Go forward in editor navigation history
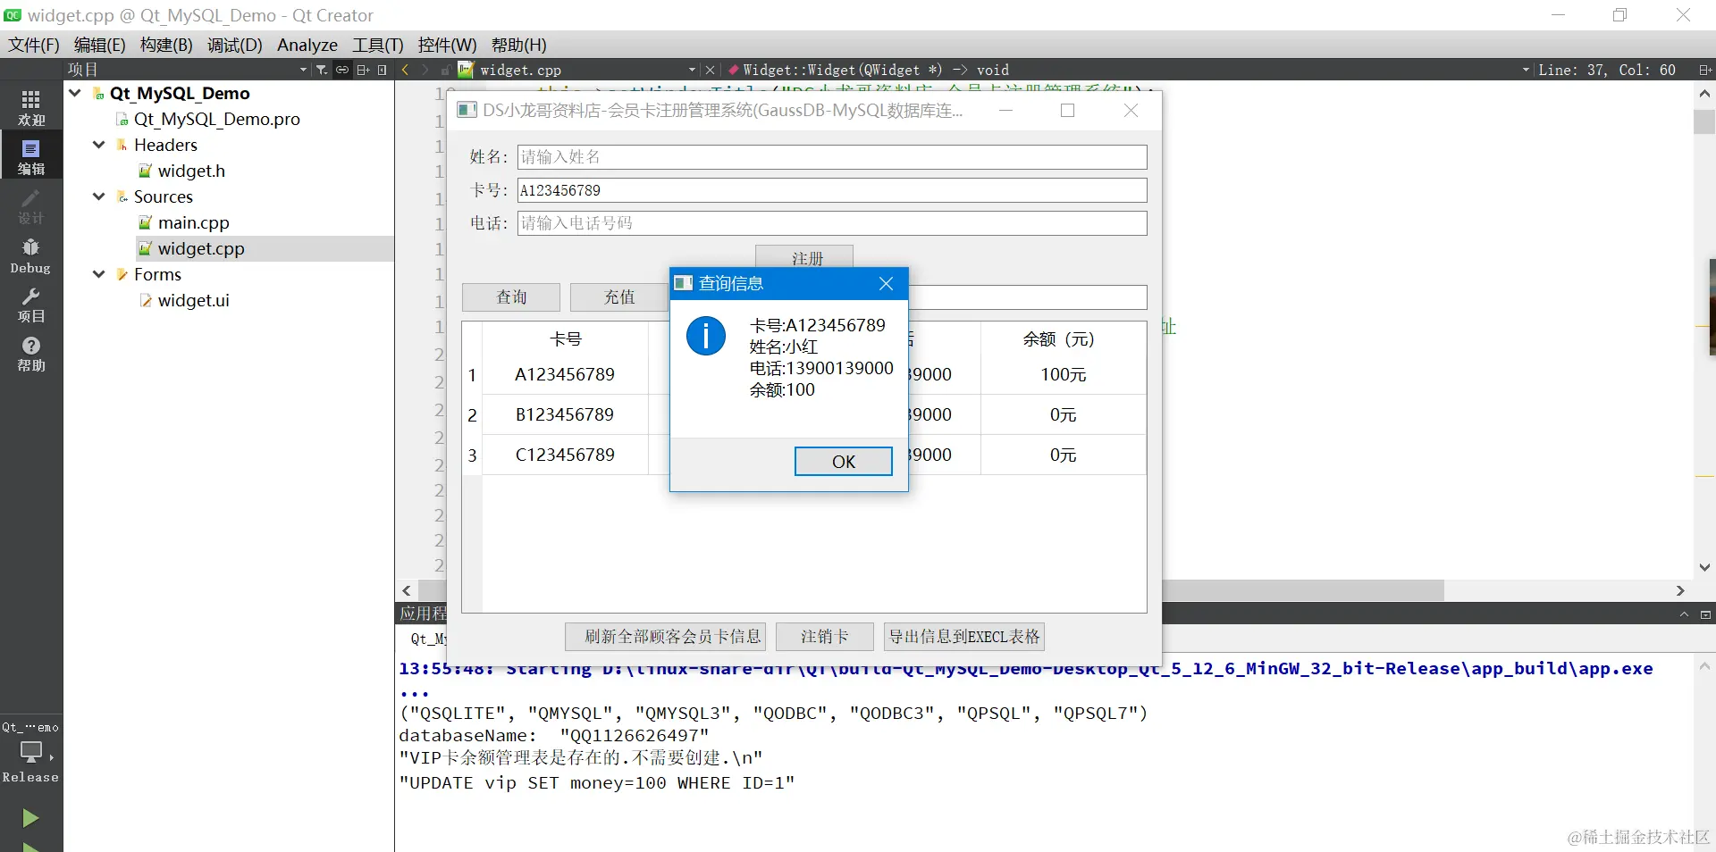The width and height of the screenshot is (1716, 852). pyautogui.click(x=425, y=70)
